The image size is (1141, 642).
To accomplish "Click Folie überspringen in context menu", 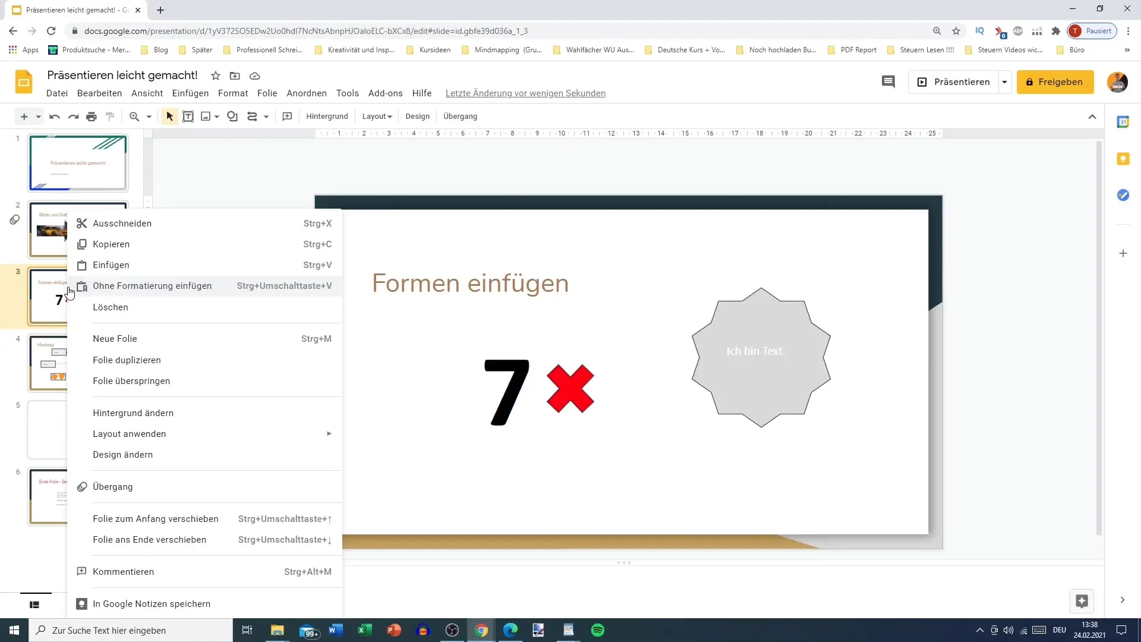I will point(131,380).
